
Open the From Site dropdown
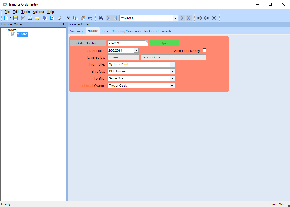(x=172, y=64)
